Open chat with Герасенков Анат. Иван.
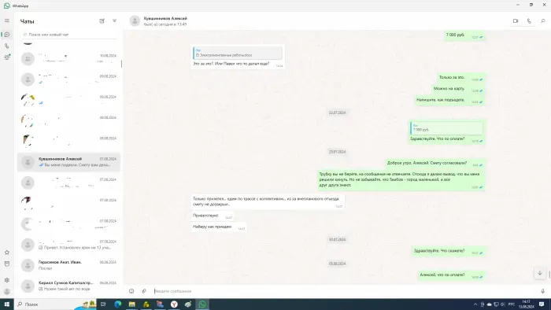 pos(68,265)
